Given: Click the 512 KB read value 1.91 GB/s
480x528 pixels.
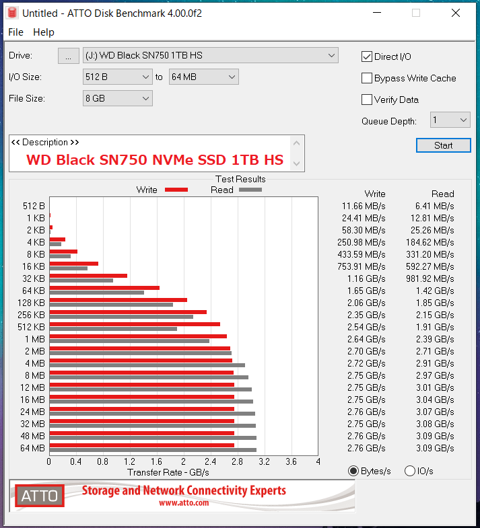Looking at the screenshot, I should (x=435, y=328).
